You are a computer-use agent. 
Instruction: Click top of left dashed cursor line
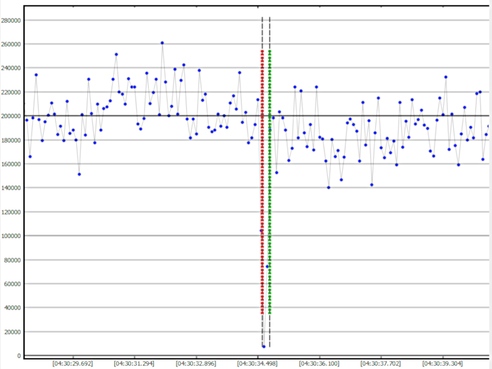click(263, 20)
